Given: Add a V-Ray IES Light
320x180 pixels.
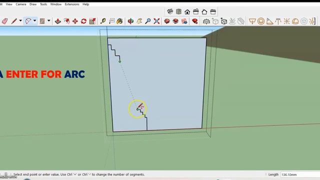Looking at the screenshot, I should coord(278,21).
